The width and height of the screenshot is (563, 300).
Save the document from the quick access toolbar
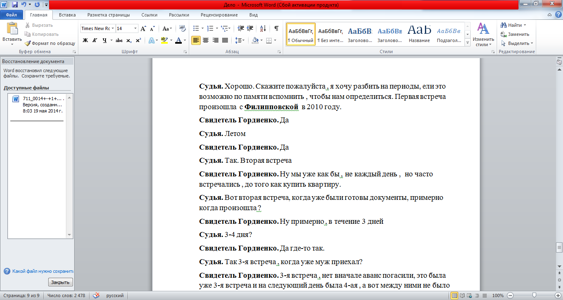point(15,5)
